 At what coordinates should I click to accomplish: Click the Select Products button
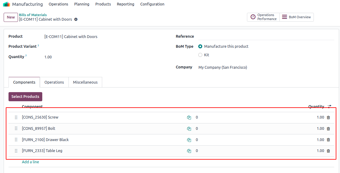click(25, 97)
